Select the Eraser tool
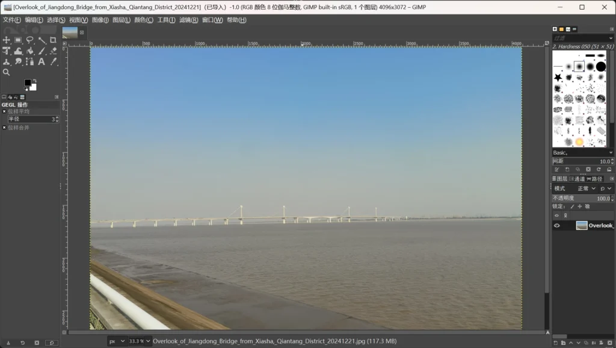Screen dimensions: 616x348 53,51
